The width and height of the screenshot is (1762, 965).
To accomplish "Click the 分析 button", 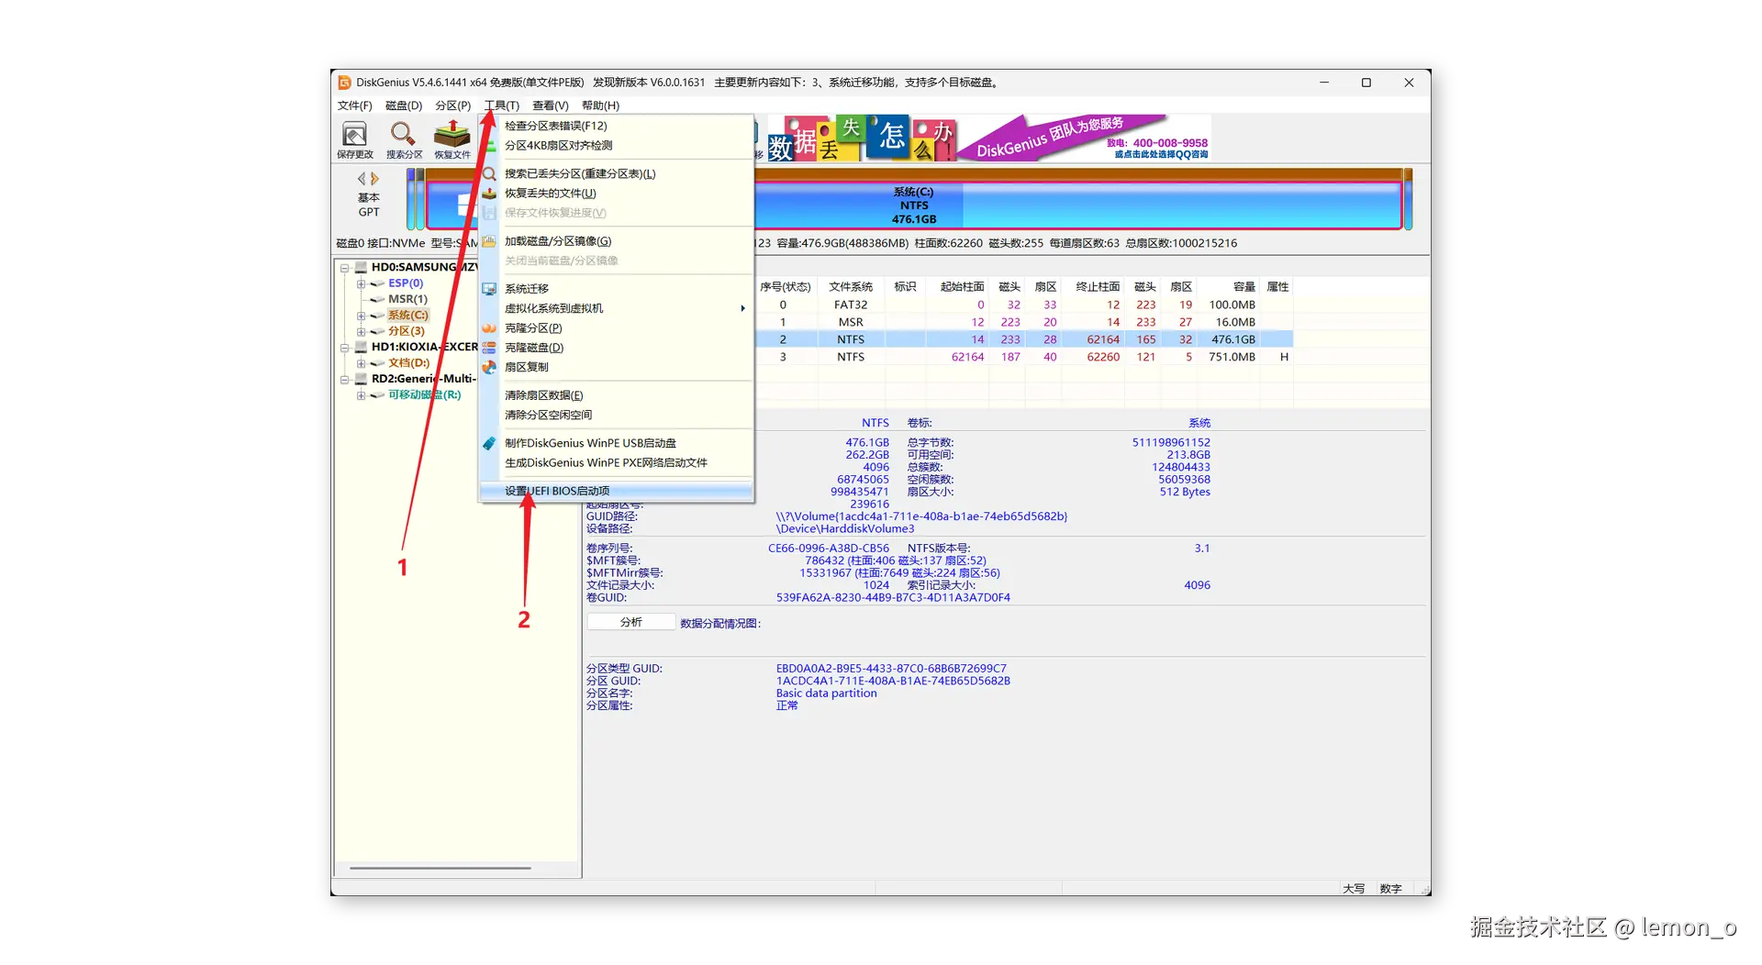I will (631, 622).
